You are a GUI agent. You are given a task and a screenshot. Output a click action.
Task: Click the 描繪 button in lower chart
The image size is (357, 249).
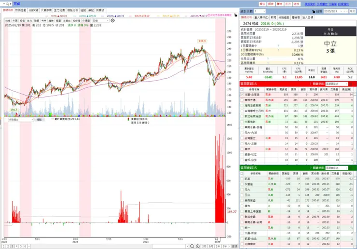[40, 120]
